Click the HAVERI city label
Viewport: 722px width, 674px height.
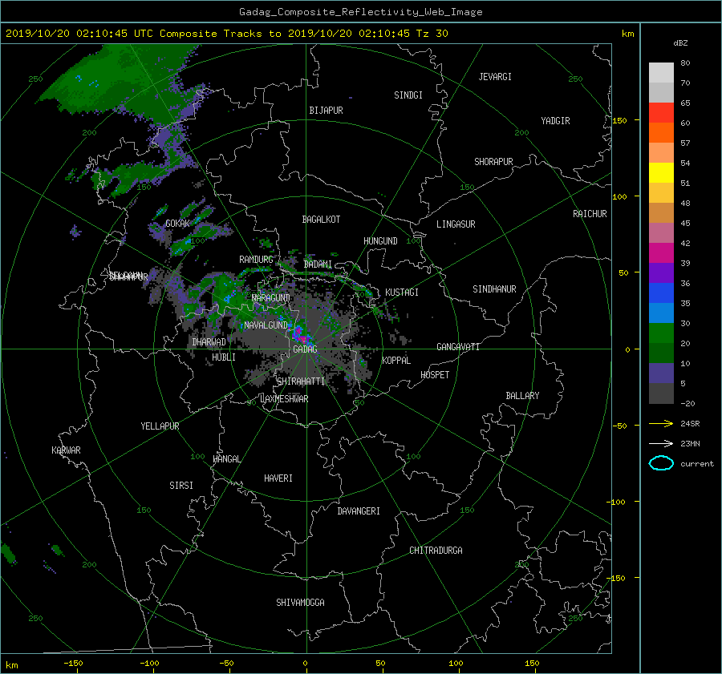[x=278, y=478]
